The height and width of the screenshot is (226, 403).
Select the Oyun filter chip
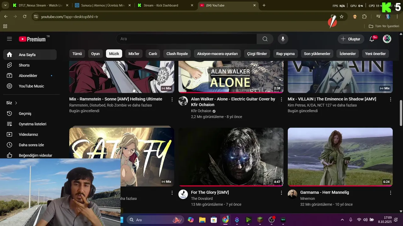(95, 54)
